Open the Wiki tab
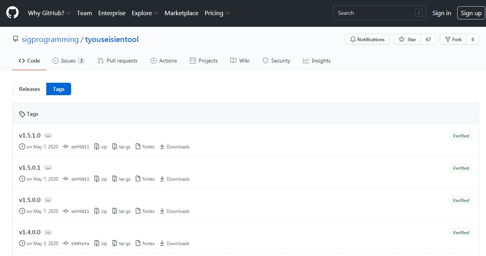This screenshot has width=486, height=256. pos(240,61)
